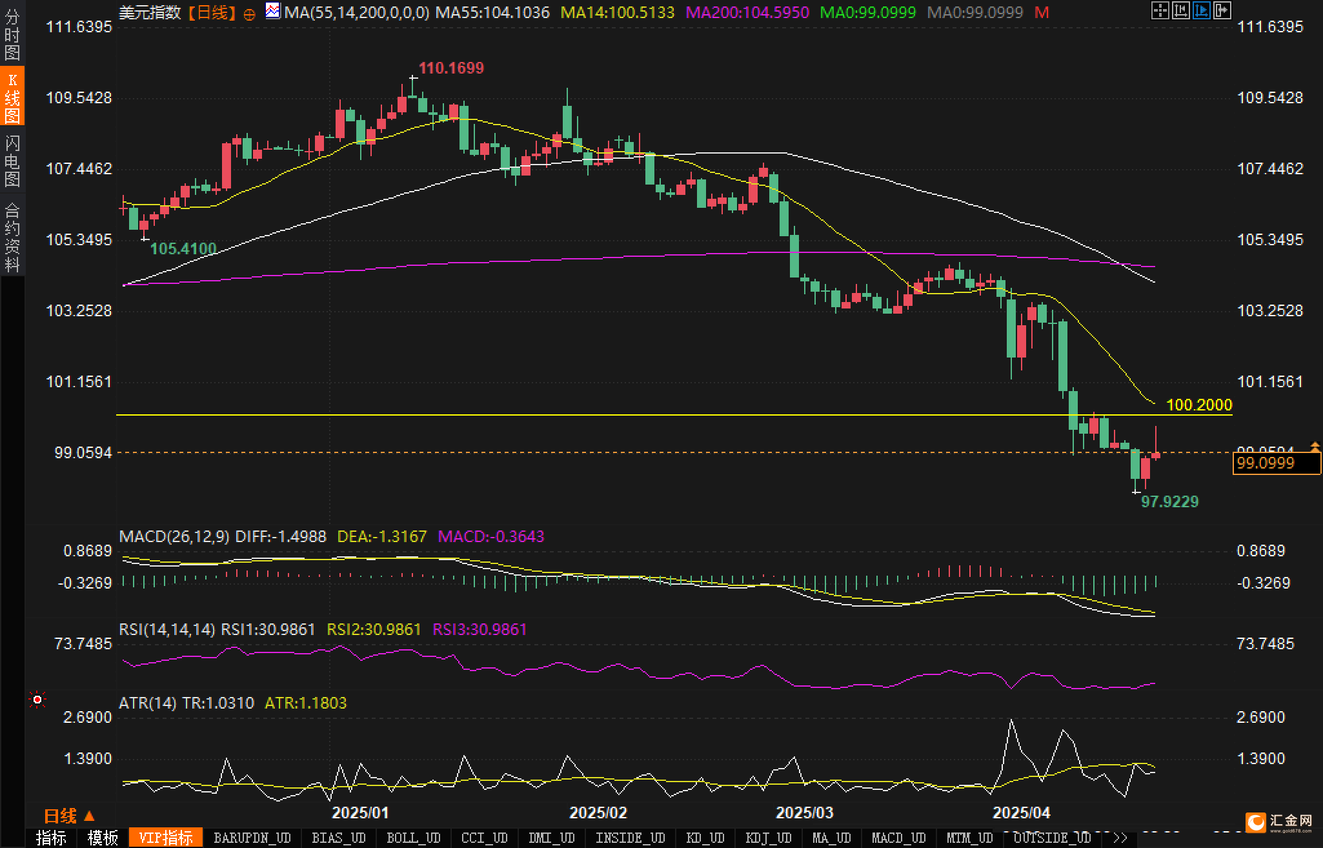Click the crosshair cursor icon
Screen dimensions: 1323x848
1160,10
